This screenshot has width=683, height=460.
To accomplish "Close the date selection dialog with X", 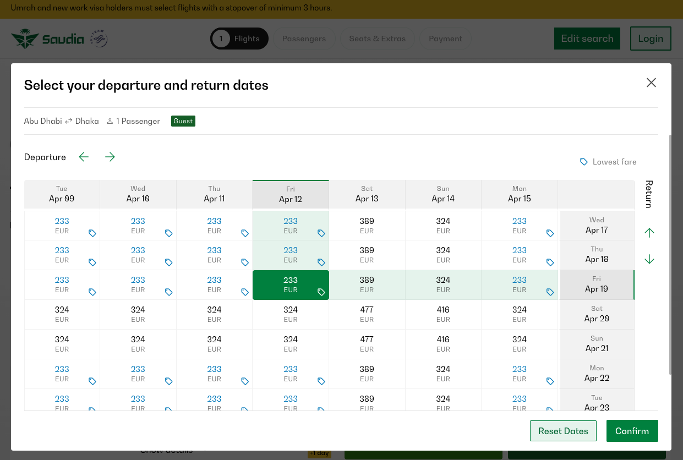I will 651,83.
